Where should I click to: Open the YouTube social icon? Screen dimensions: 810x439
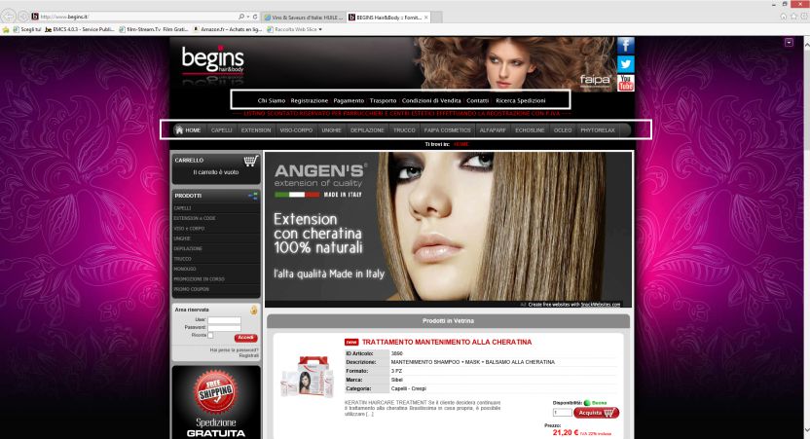(x=626, y=83)
